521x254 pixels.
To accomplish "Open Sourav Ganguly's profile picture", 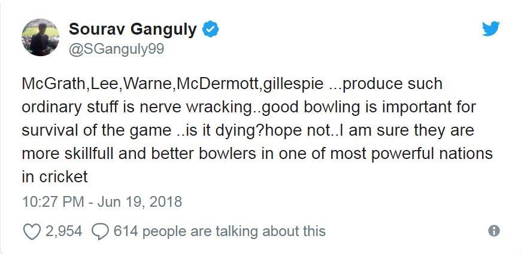I will [x=40, y=37].
